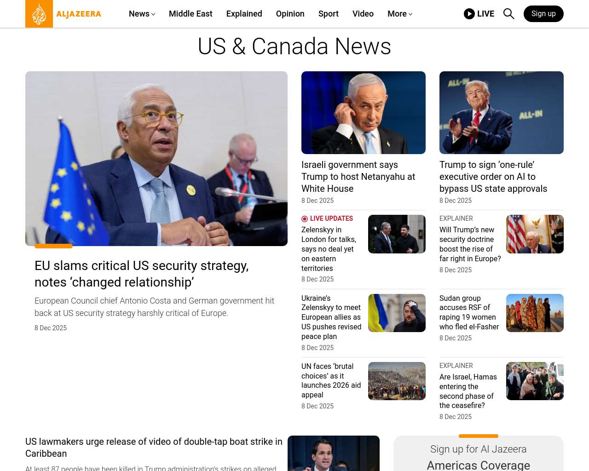Open the Explained section

(x=244, y=14)
